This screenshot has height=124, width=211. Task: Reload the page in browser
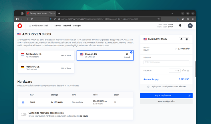click(32, 19)
